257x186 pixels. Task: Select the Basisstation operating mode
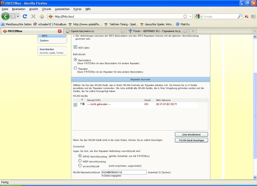pos(75,60)
